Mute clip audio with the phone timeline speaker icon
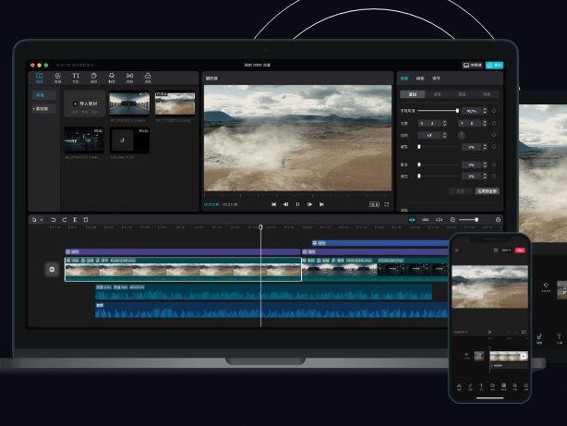 coord(466,356)
